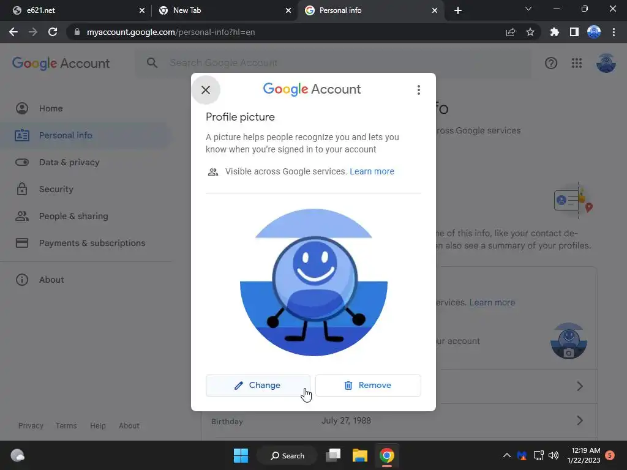
Task: Close the e621.net tab
Action: (142, 10)
